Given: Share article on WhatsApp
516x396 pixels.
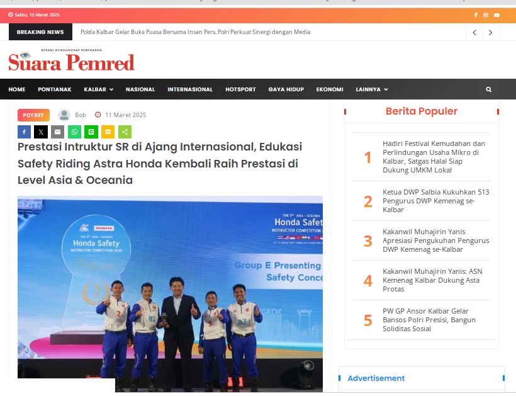Looking at the screenshot, I should point(74,132).
